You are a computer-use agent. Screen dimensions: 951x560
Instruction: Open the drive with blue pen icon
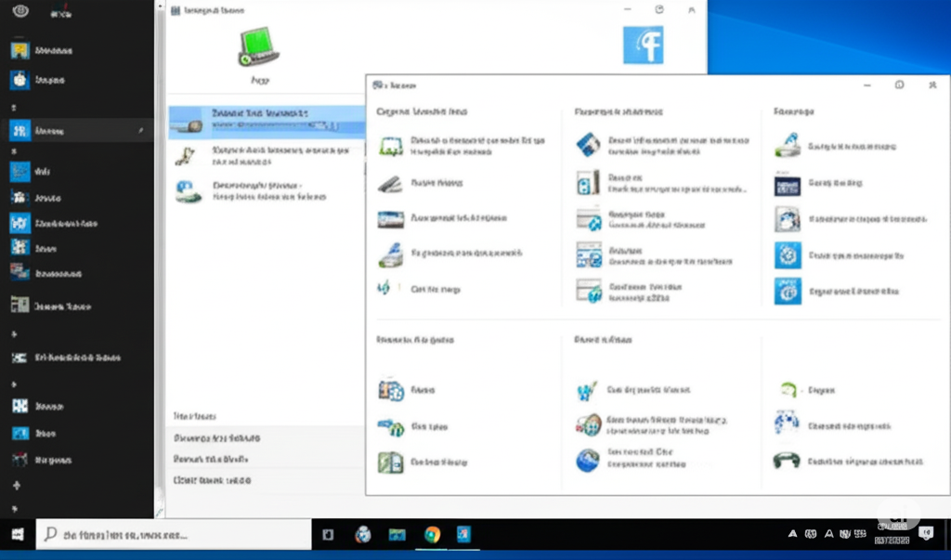(787, 146)
